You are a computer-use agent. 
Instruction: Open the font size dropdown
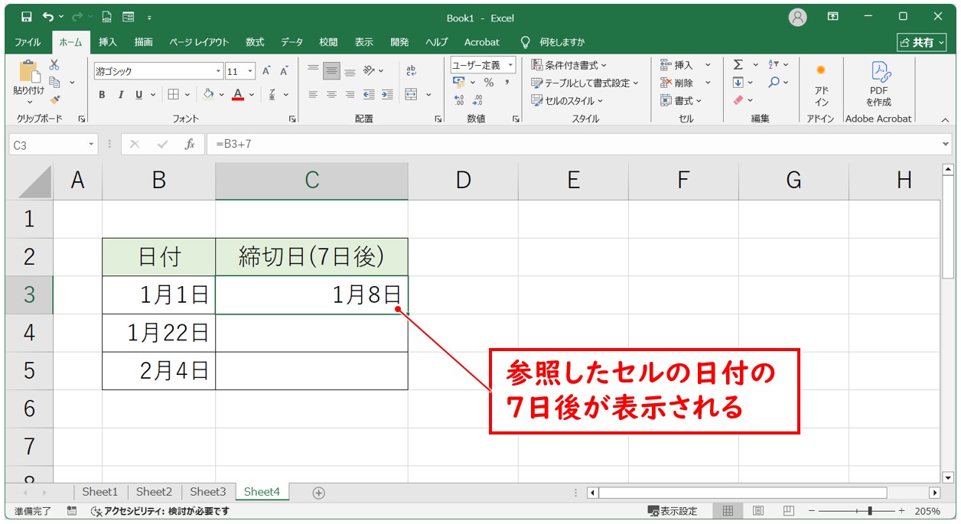pos(252,70)
